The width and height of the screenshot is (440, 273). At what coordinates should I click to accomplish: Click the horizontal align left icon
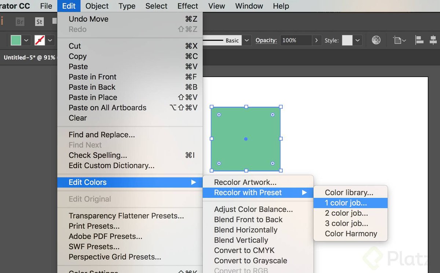tap(419, 40)
